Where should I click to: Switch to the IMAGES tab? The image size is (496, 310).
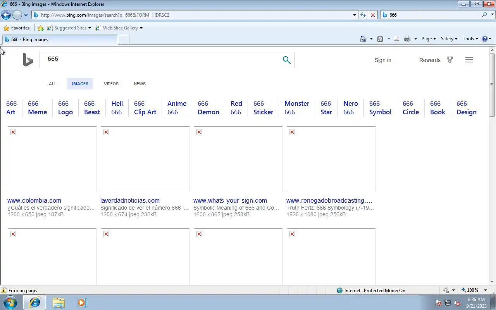coord(80,84)
